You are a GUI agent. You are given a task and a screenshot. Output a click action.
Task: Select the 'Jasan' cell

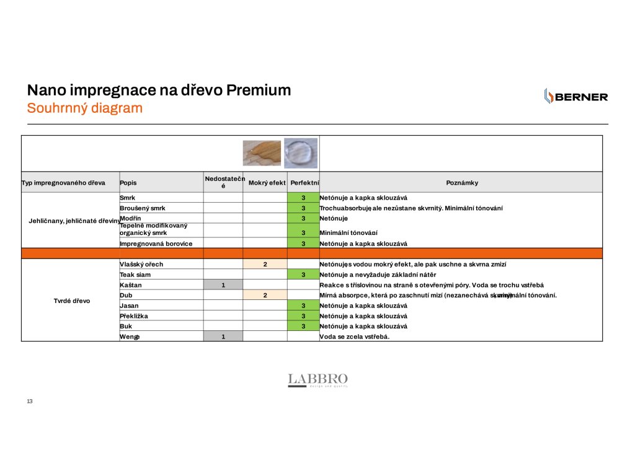click(162, 306)
